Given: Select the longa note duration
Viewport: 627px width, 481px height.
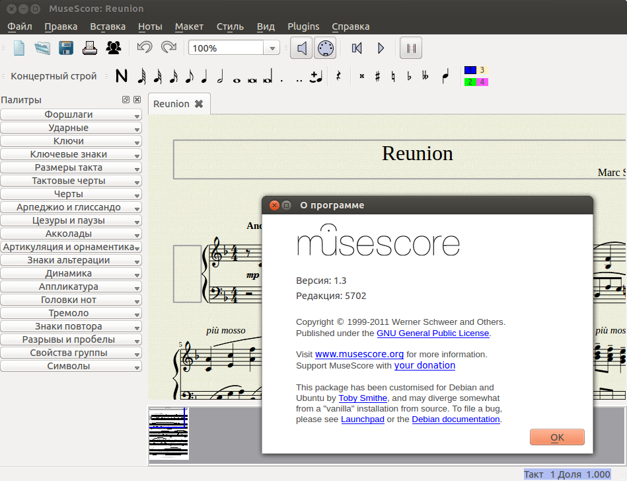Looking at the screenshot, I should point(268,75).
